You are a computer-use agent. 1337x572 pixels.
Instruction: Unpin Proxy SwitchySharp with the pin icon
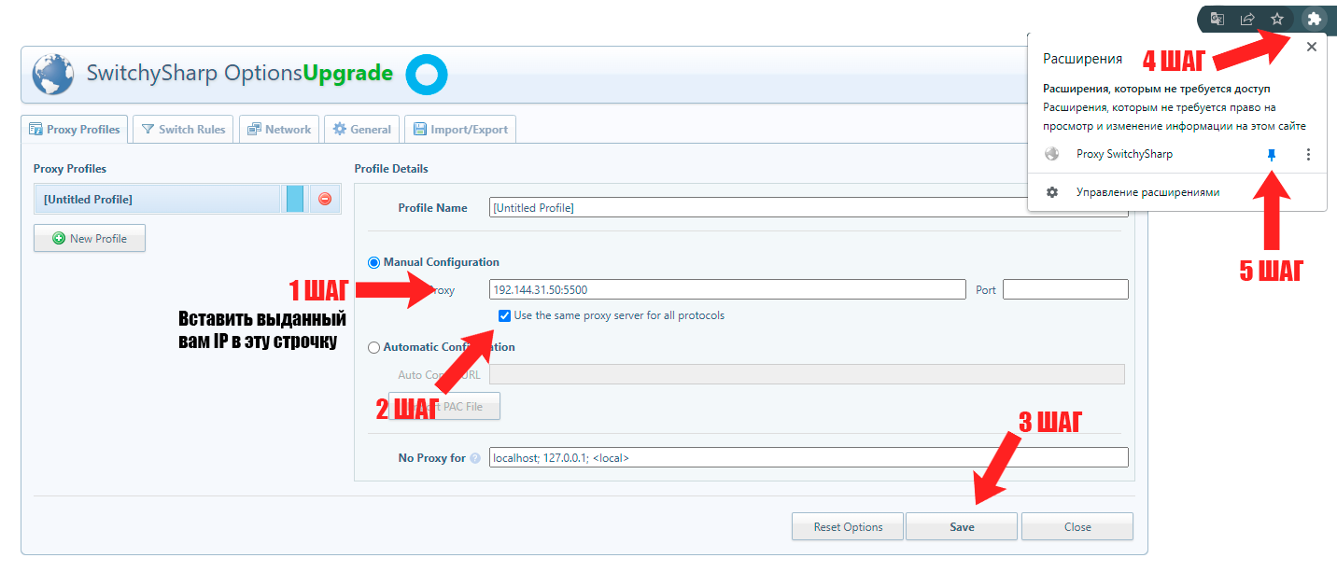tap(1271, 155)
